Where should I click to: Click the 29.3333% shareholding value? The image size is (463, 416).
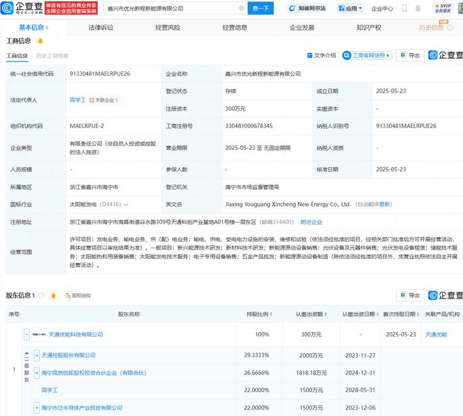tap(257, 355)
